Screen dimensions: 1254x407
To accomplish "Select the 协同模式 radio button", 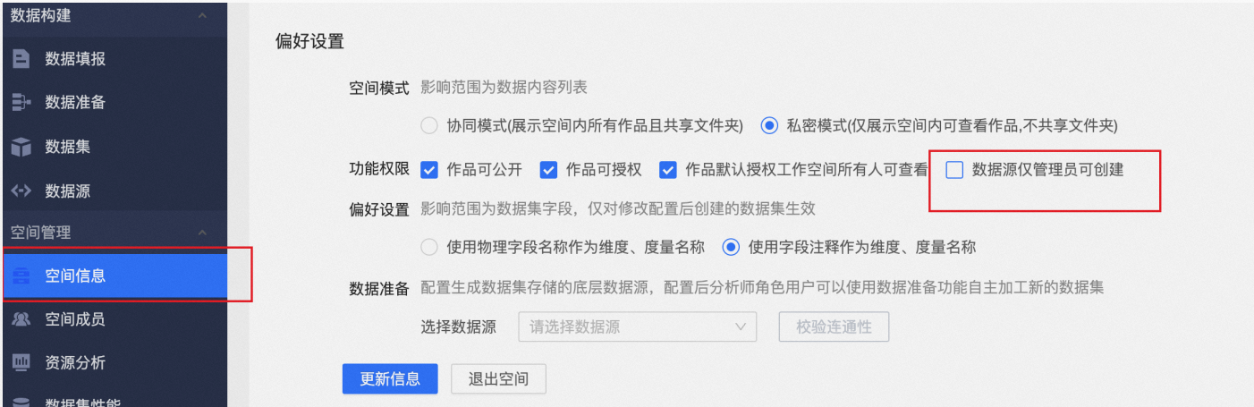I will [429, 126].
